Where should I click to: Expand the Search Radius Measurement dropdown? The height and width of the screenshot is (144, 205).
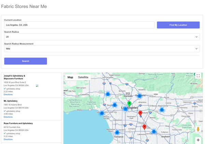102,49
